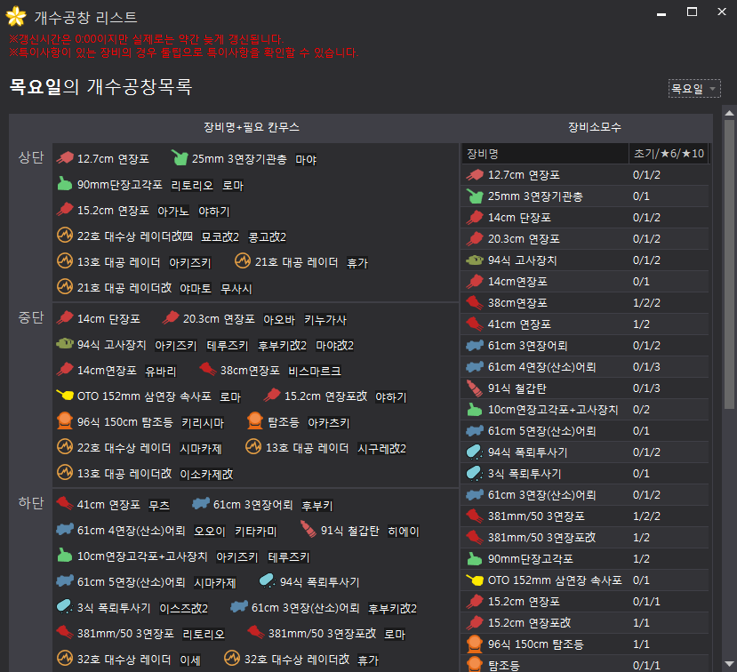Click the 비스마르크 ship name tag
Screen dimensions: 737x672
pyautogui.click(x=315, y=371)
